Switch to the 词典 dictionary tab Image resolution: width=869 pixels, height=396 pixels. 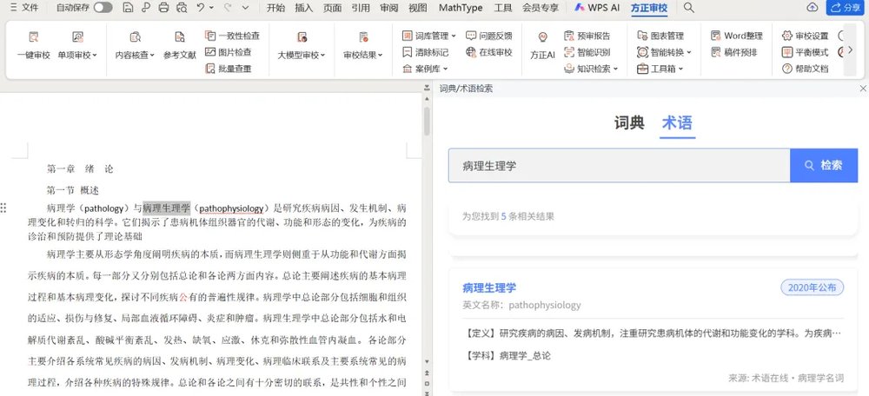tap(629, 123)
